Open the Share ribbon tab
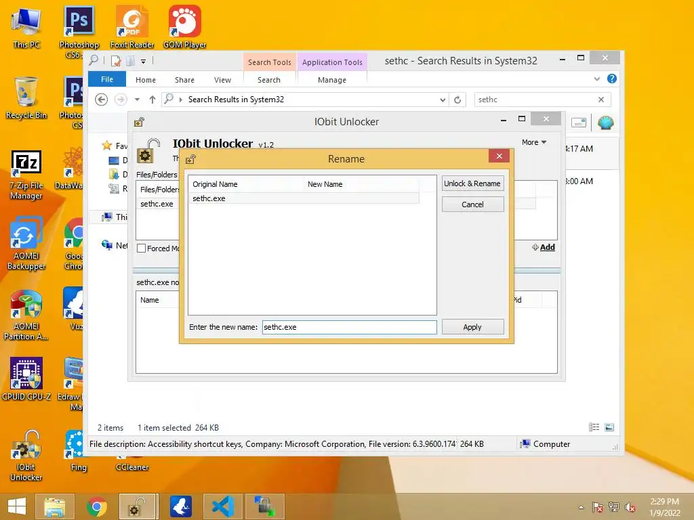Image resolution: width=694 pixels, height=520 pixels. coord(184,80)
